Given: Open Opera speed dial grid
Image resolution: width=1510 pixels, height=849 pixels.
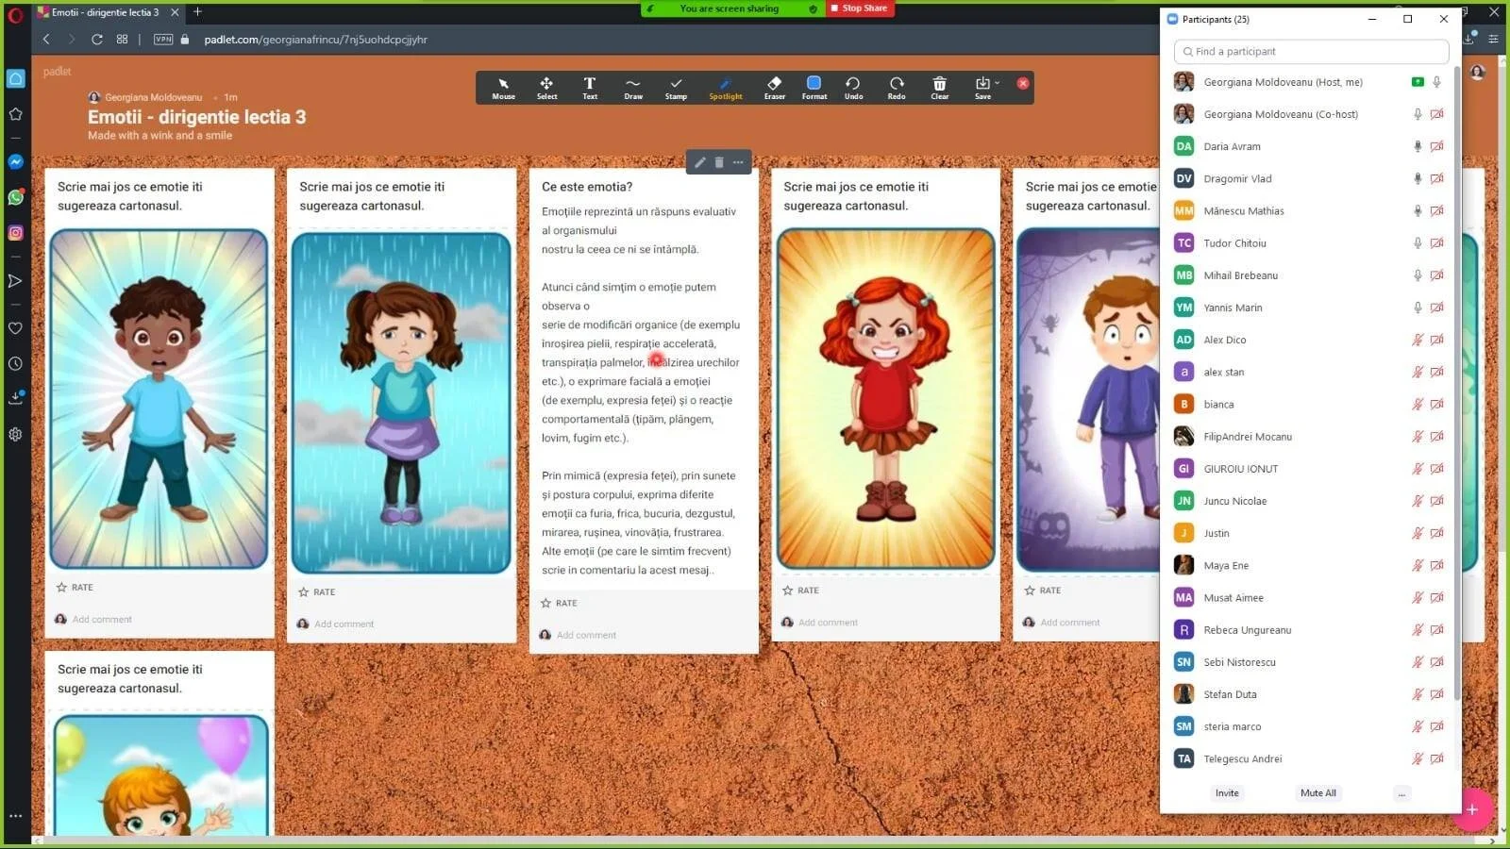Looking at the screenshot, I should pos(122,40).
